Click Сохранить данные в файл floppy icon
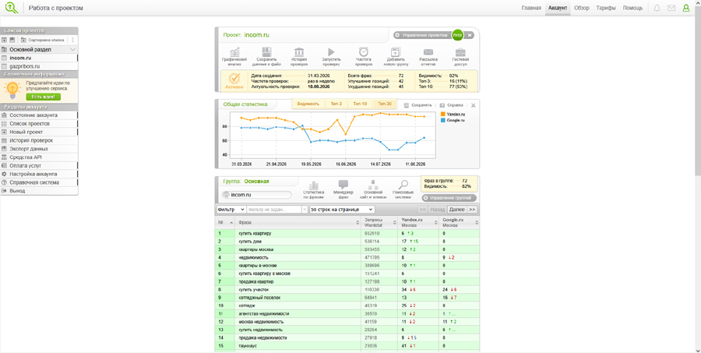This screenshot has width=701, height=353. coord(267,52)
